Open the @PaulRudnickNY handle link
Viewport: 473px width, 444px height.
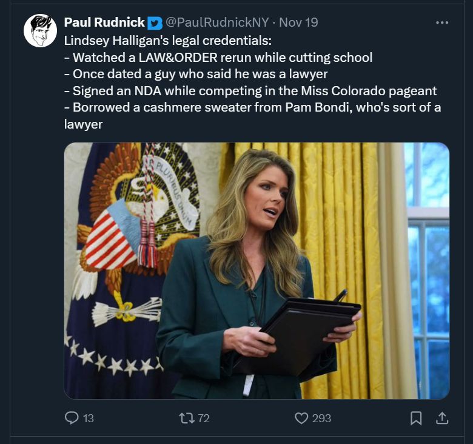[x=217, y=22]
